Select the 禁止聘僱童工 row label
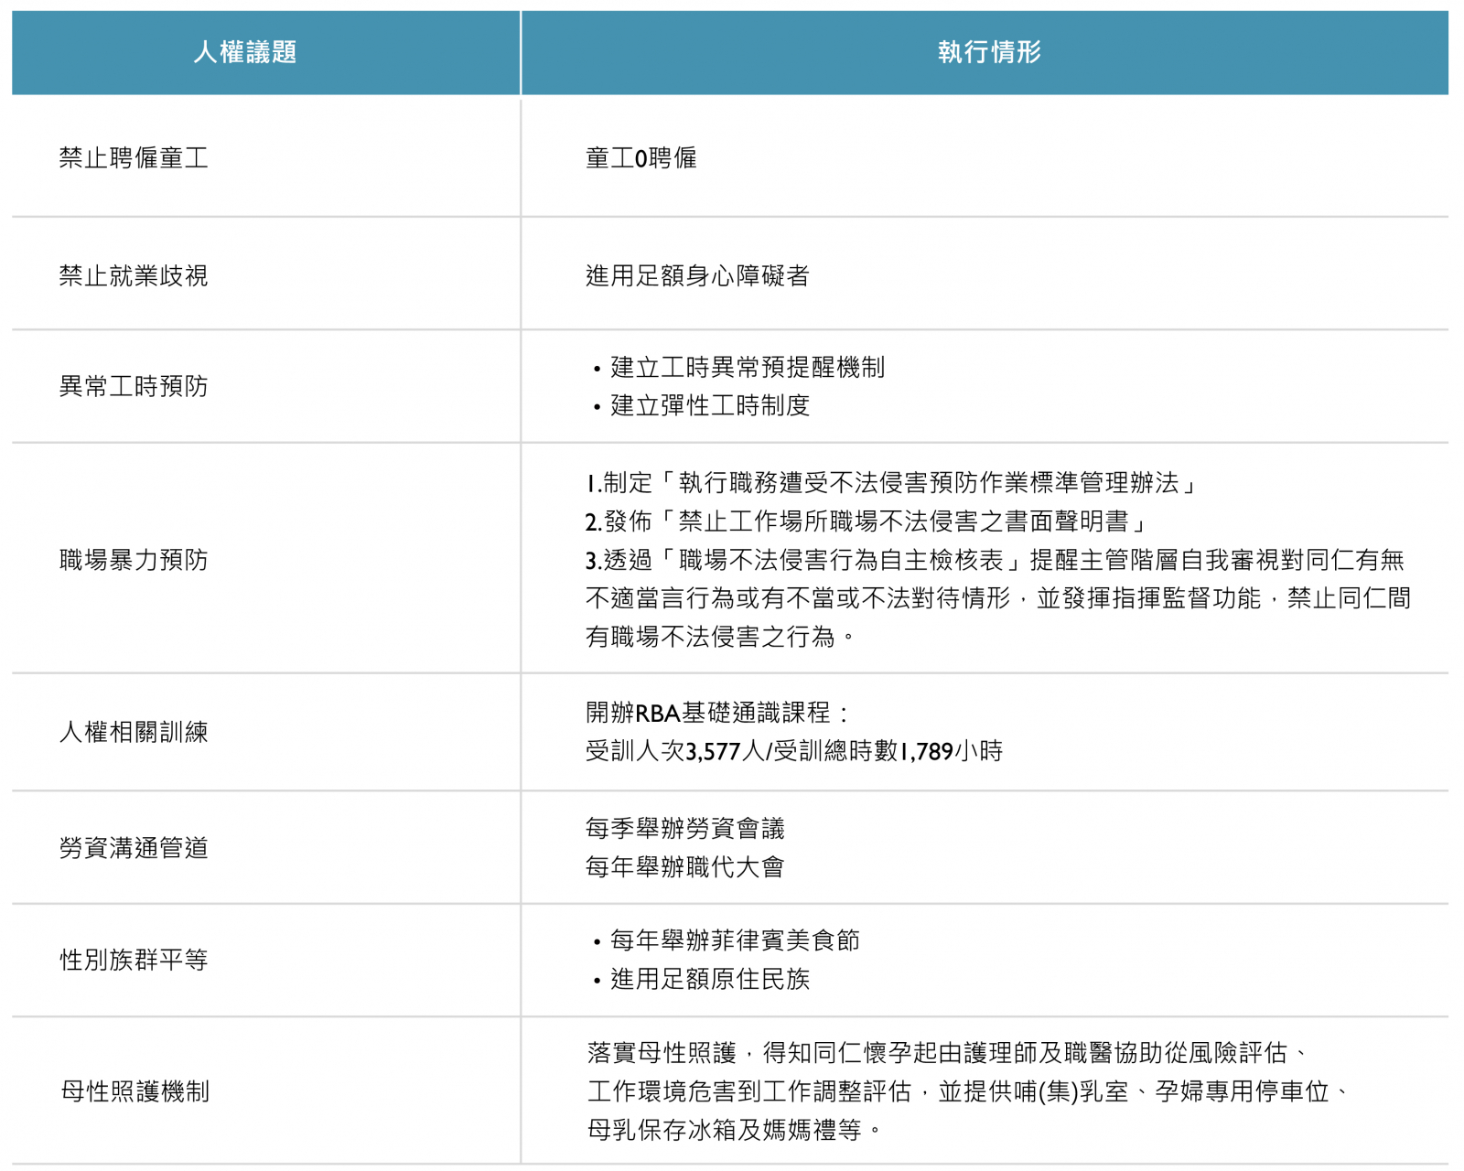This screenshot has height=1171, width=1464. [x=134, y=158]
